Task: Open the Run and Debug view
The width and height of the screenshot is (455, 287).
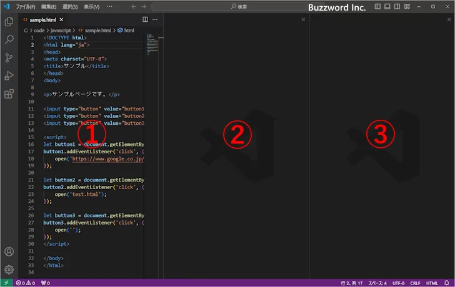Action: click(9, 75)
